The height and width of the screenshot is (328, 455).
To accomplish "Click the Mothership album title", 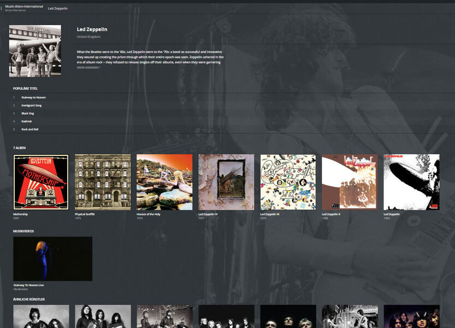I will tap(20, 214).
